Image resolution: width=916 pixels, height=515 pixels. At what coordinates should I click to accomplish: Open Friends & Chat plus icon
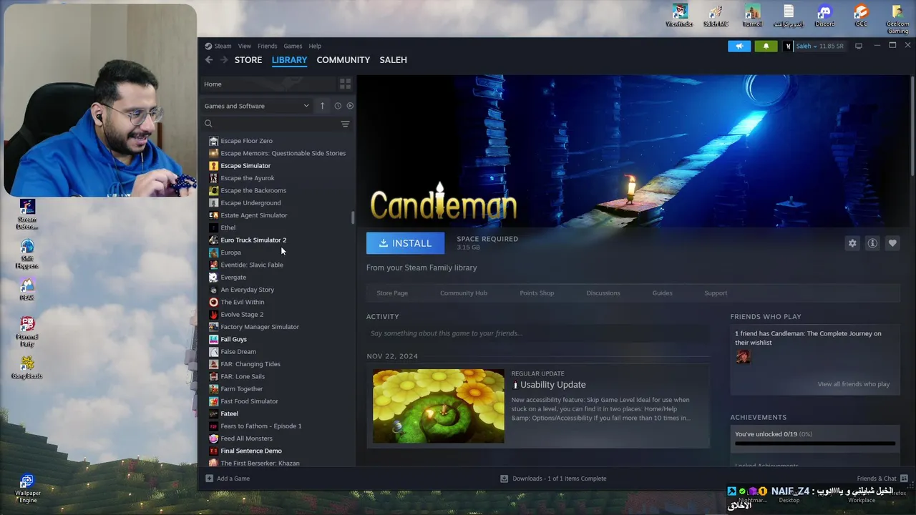click(x=905, y=478)
